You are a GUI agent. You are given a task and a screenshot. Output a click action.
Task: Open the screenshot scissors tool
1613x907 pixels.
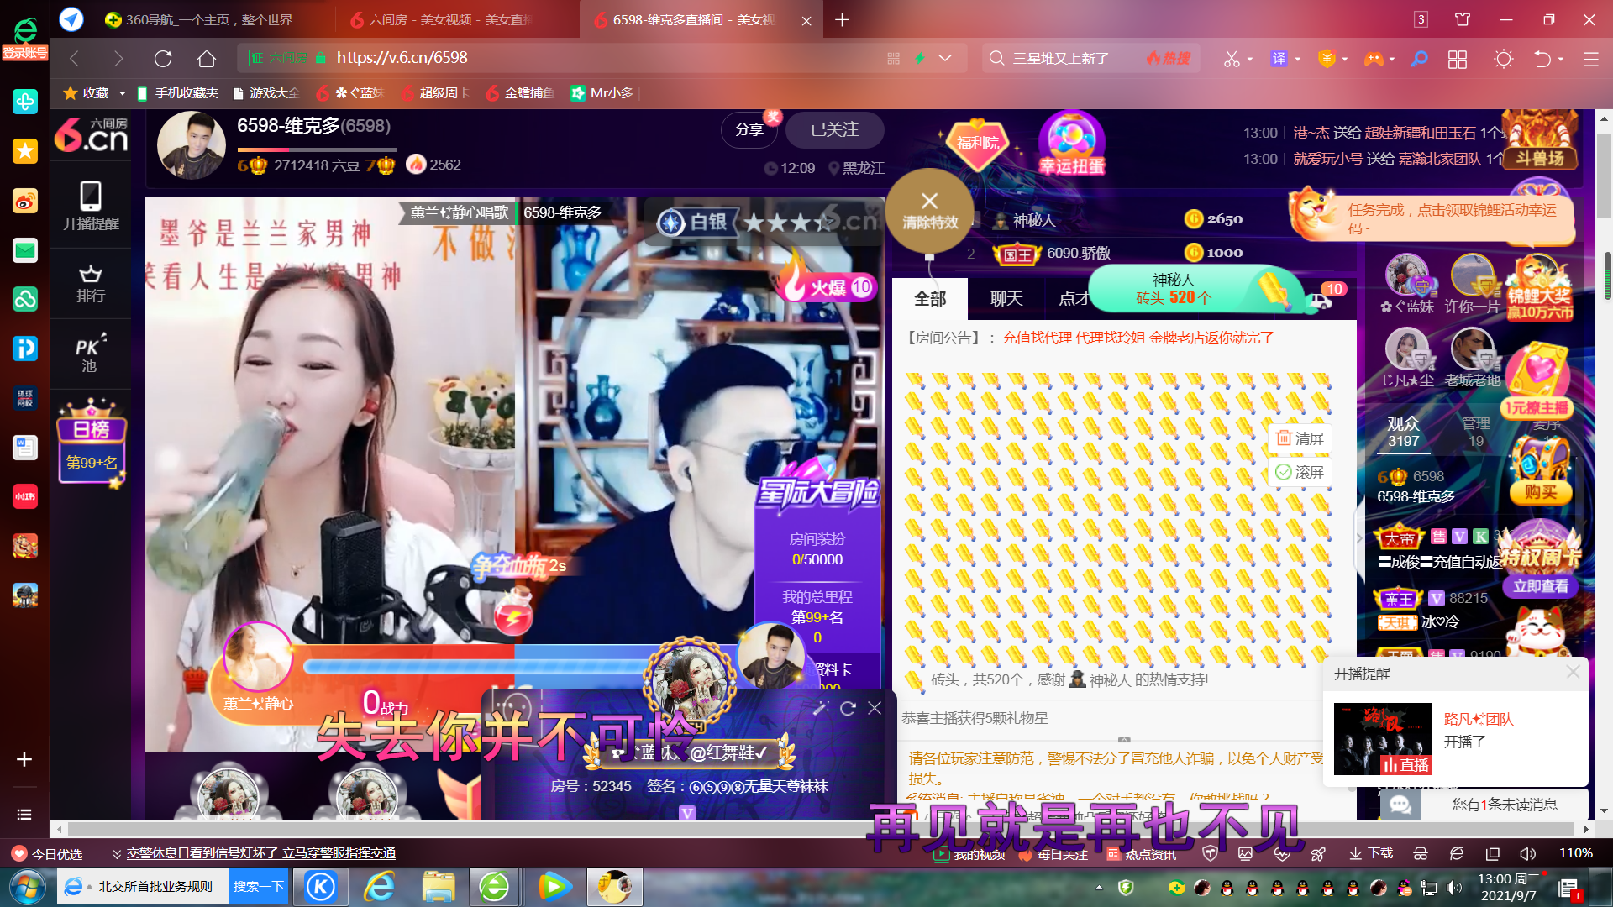pos(1232,59)
